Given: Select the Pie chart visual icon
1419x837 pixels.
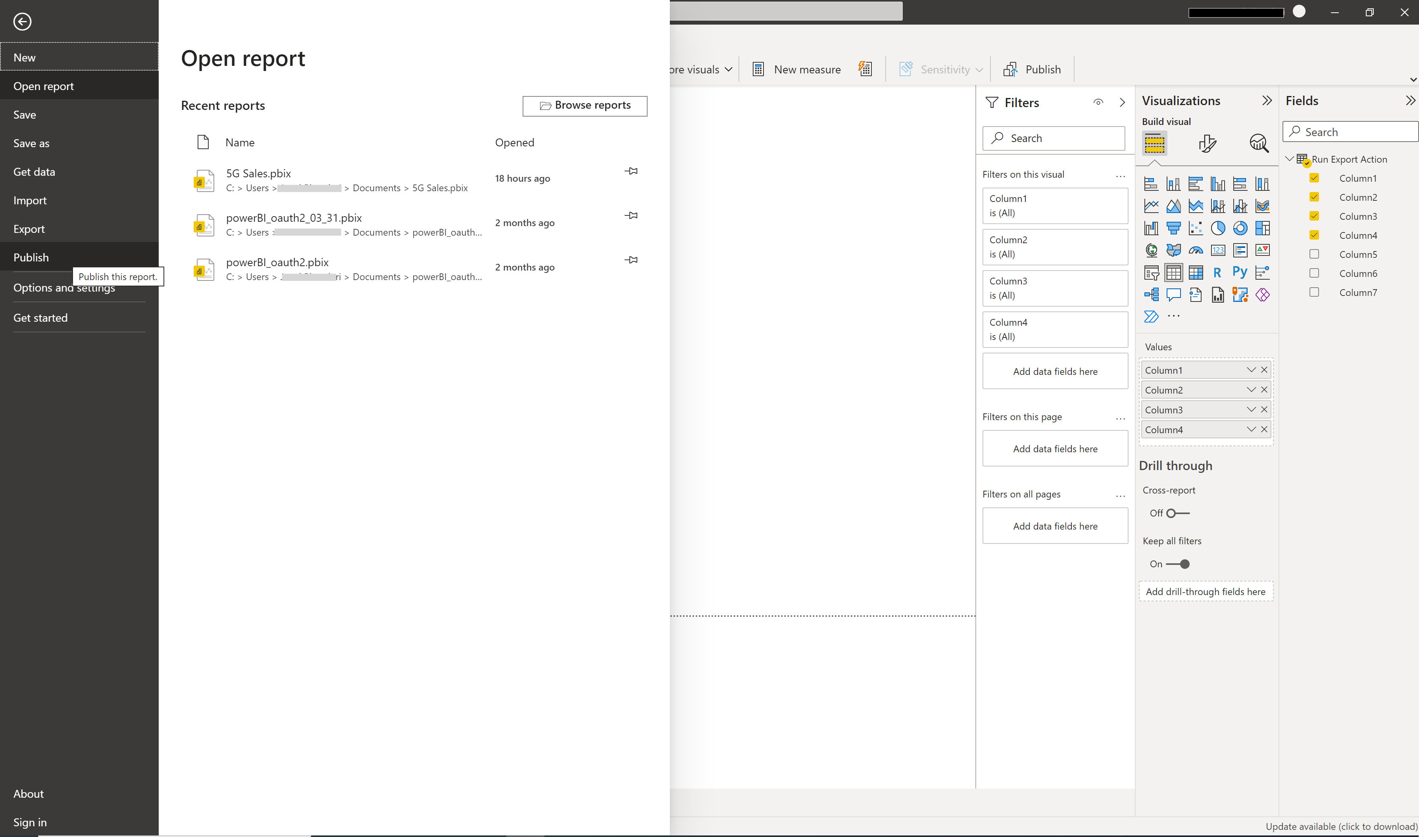Looking at the screenshot, I should [x=1217, y=227].
